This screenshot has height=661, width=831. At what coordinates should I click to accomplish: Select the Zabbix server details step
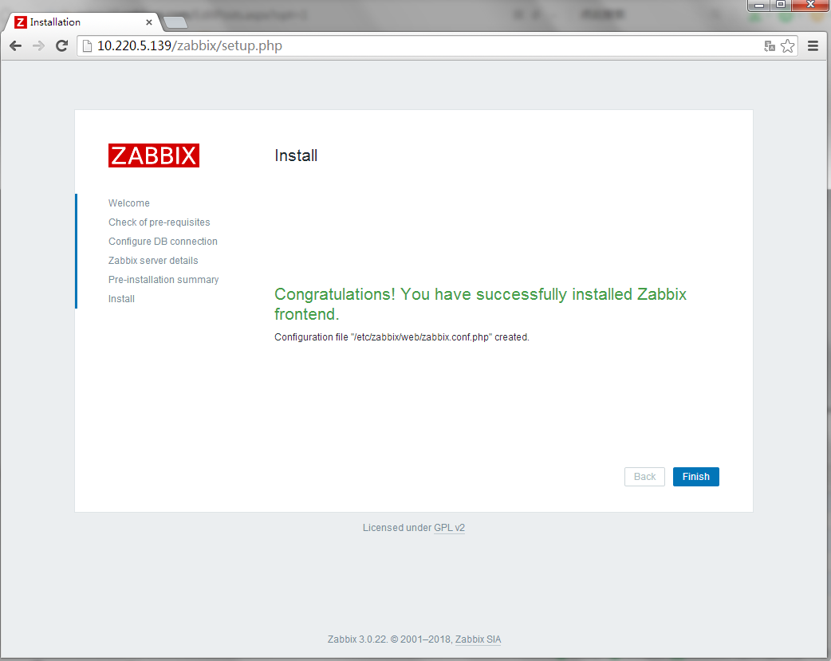(x=153, y=260)
